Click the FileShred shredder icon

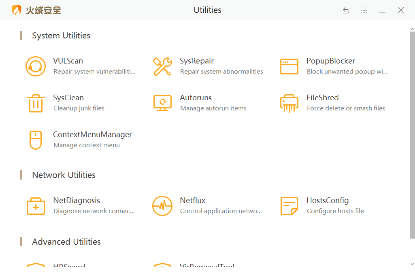pyautogui.click(x=289, y=103)
